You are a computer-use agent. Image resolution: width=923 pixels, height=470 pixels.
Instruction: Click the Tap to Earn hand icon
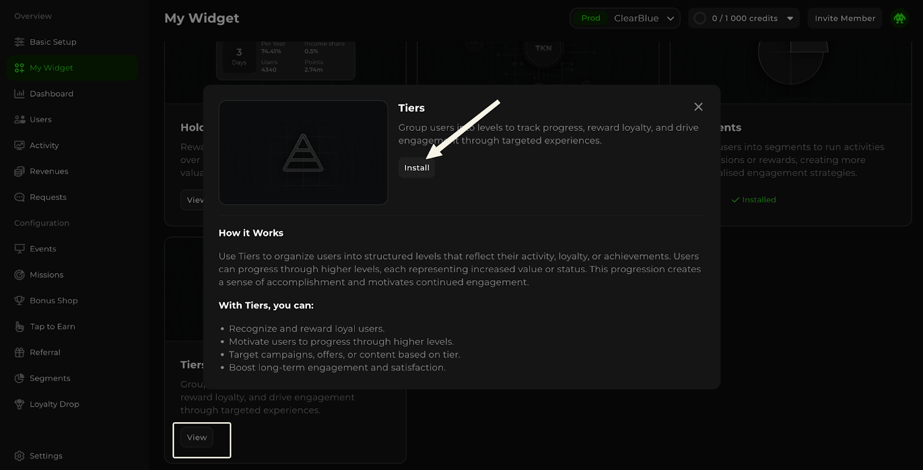coord(19,326)
